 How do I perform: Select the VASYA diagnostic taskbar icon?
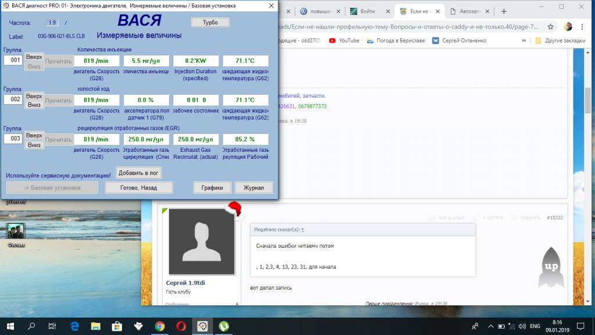click(x=202, y=326)
